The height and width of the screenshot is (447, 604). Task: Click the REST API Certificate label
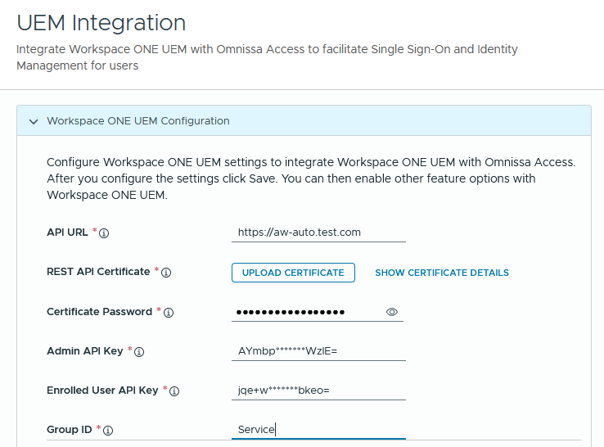(x=98, y=272)
